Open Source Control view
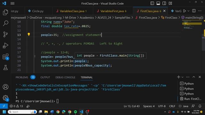This screenshot has height=115, width=205. pos(5,34)
